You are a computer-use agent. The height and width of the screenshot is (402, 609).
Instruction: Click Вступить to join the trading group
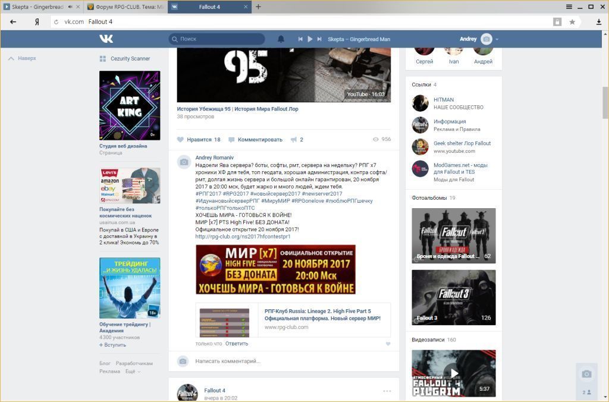(x=112, y=345)
